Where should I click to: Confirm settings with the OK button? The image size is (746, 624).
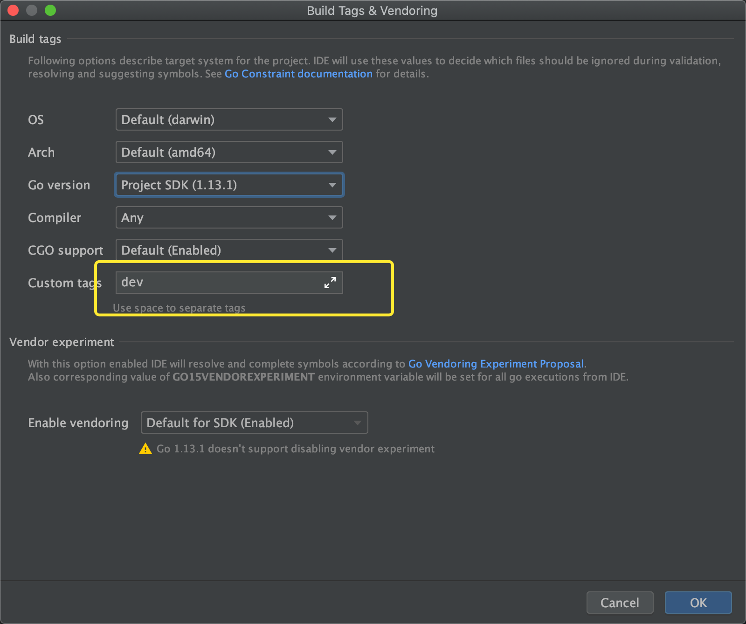(x=698, y=603)
